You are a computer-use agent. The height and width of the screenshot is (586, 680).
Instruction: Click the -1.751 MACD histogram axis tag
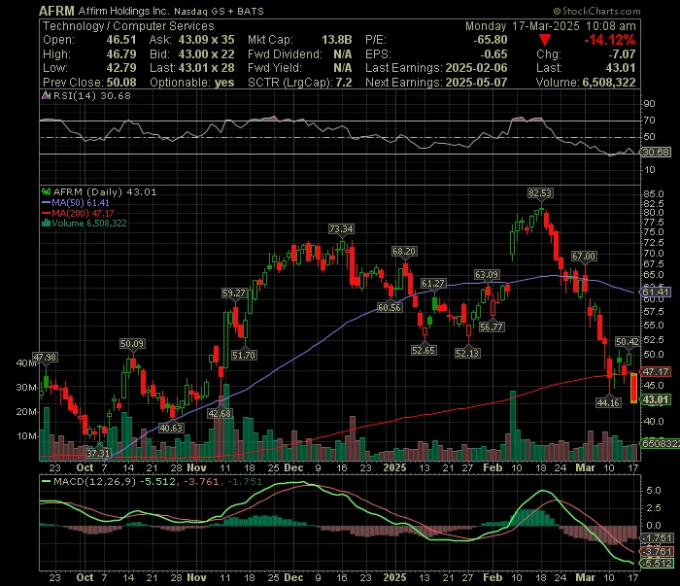click(657, 537)
